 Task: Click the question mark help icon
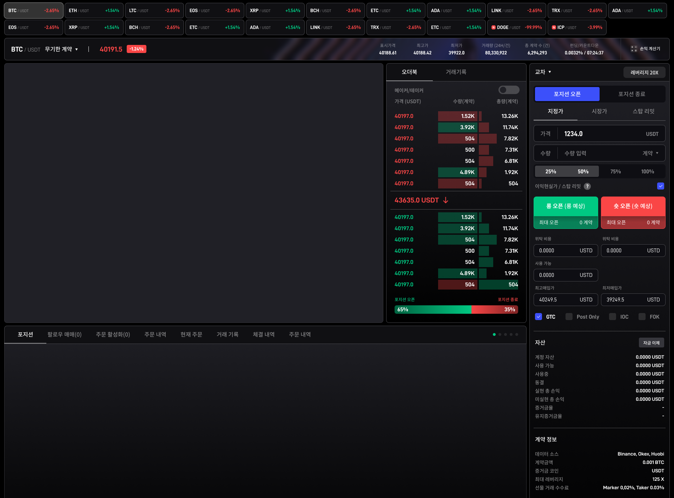tap(587, 186)
